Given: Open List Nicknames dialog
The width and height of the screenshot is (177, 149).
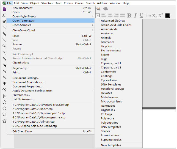Looking at the screenshot, I should [50, 99].
